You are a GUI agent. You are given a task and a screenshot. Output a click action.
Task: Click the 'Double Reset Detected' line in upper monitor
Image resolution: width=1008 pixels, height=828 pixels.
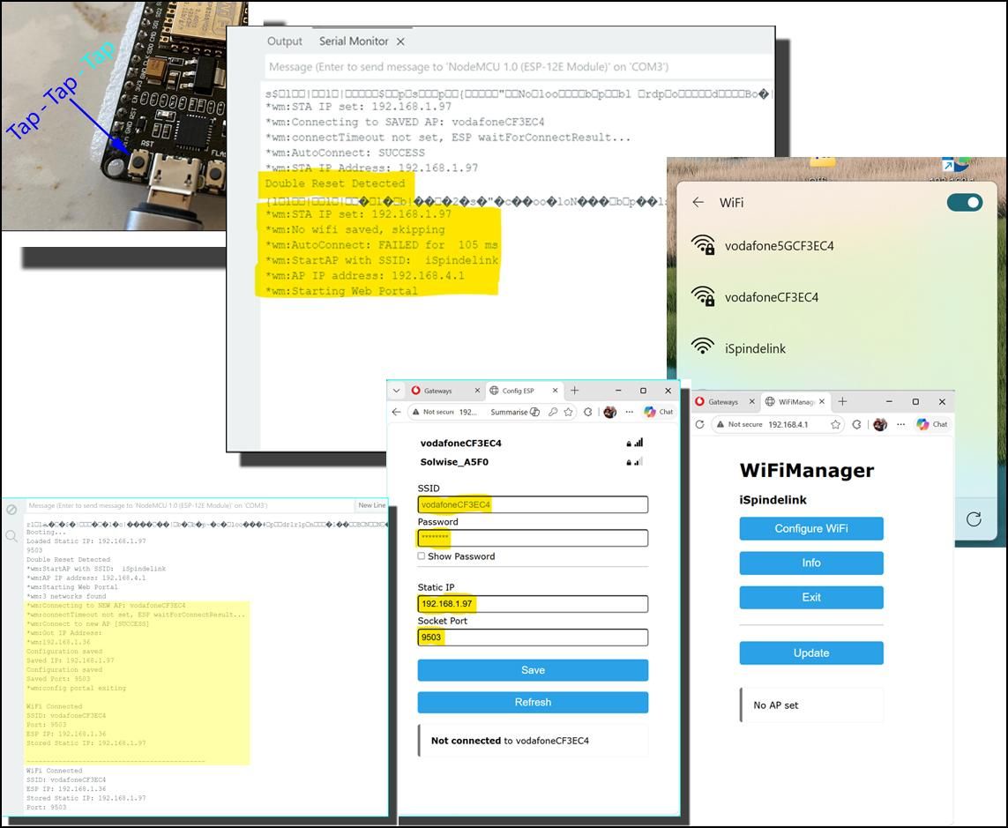(x=335, y=183)
